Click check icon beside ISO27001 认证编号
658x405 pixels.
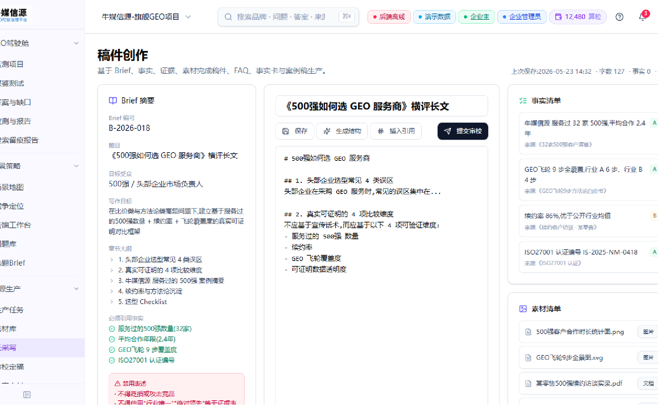click(x=112, y=360)
